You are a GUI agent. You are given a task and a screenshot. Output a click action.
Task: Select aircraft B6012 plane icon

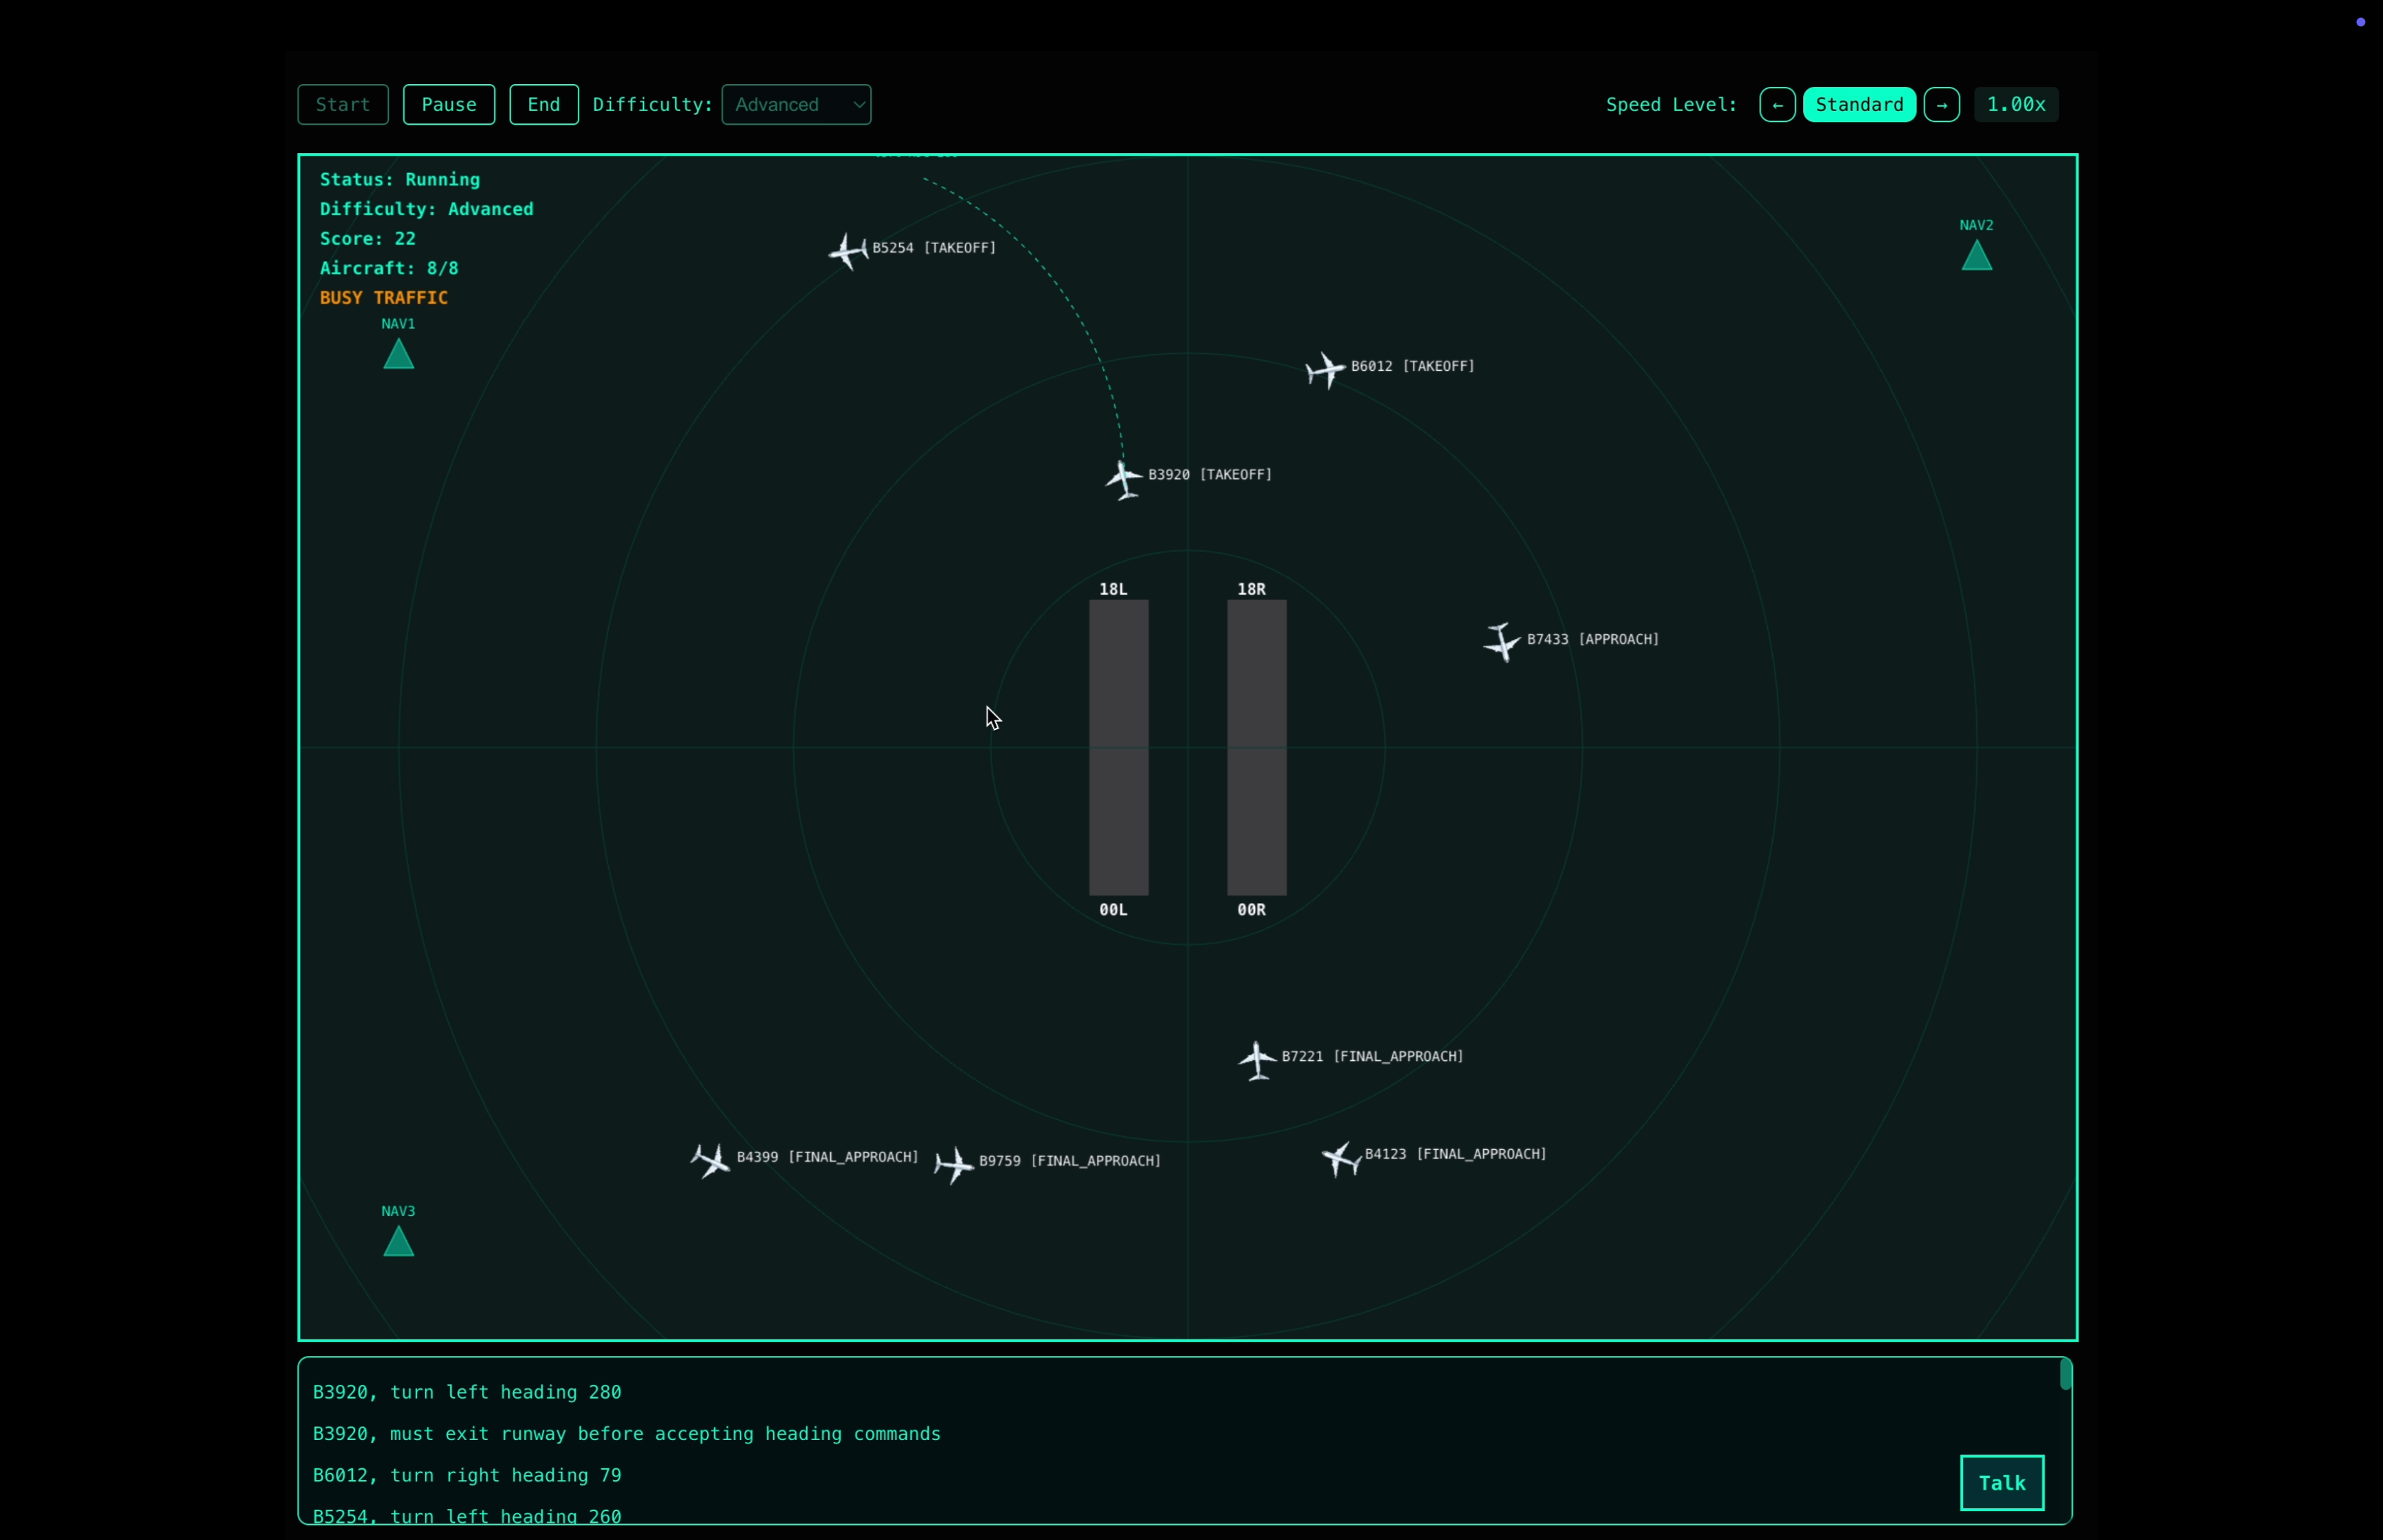tap(1326, 370)
